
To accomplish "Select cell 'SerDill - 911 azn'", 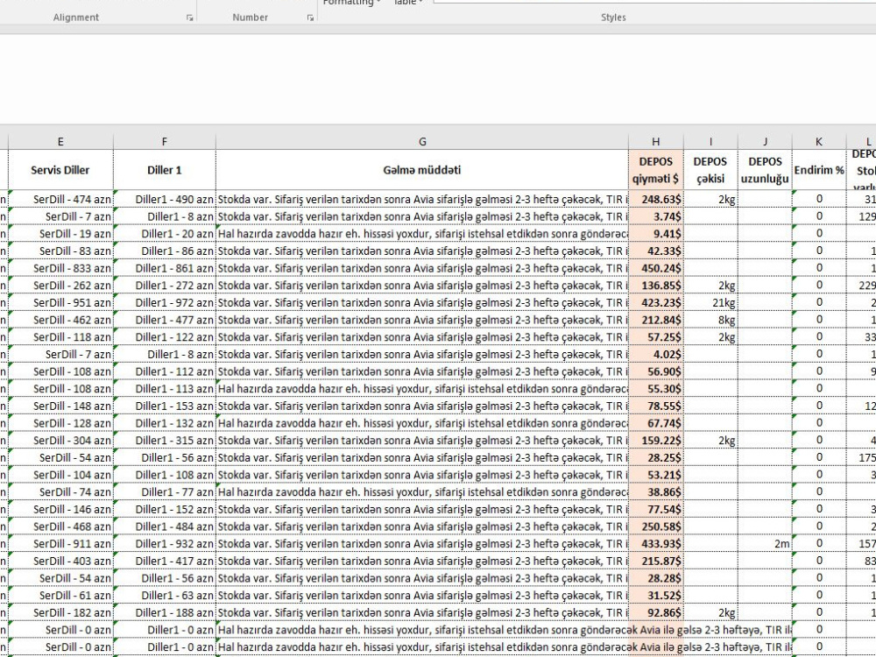I will point(60,544).
